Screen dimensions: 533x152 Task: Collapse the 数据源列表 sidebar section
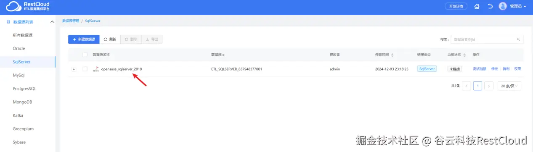click(52, 22)
